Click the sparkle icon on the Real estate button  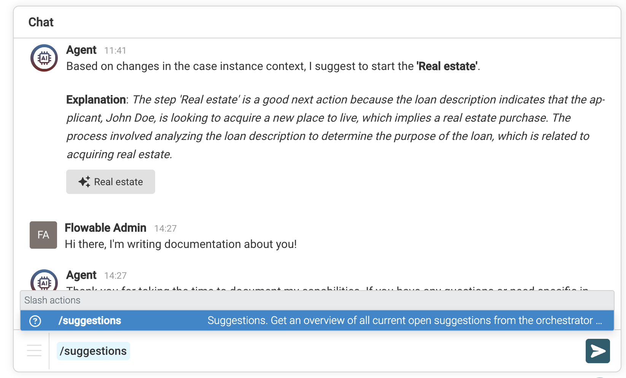(x=84, y=181)
